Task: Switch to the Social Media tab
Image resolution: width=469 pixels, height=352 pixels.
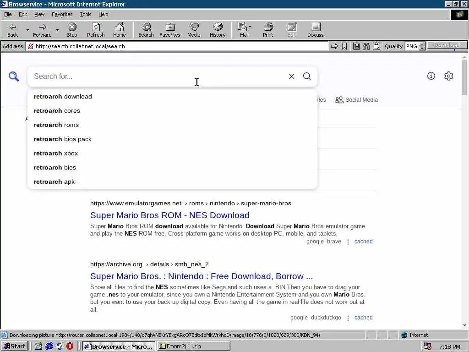Action: point(356,99)
